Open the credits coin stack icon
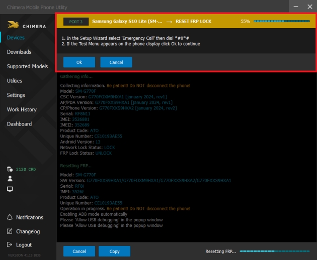The height and width of the screenshot is (260, 317). coord(10,169)
